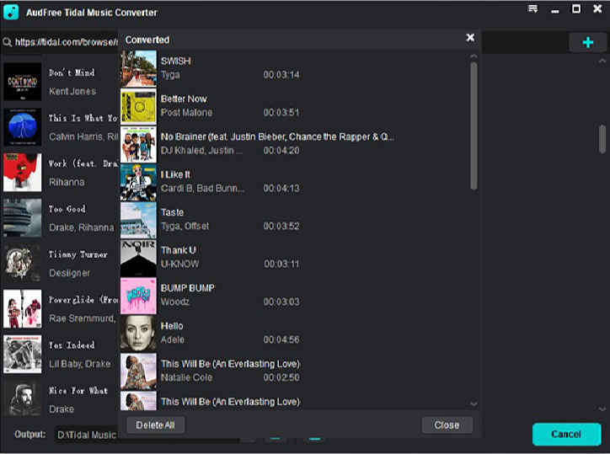Click Better Now album art
Screen dimensions: 610x454
138,105
